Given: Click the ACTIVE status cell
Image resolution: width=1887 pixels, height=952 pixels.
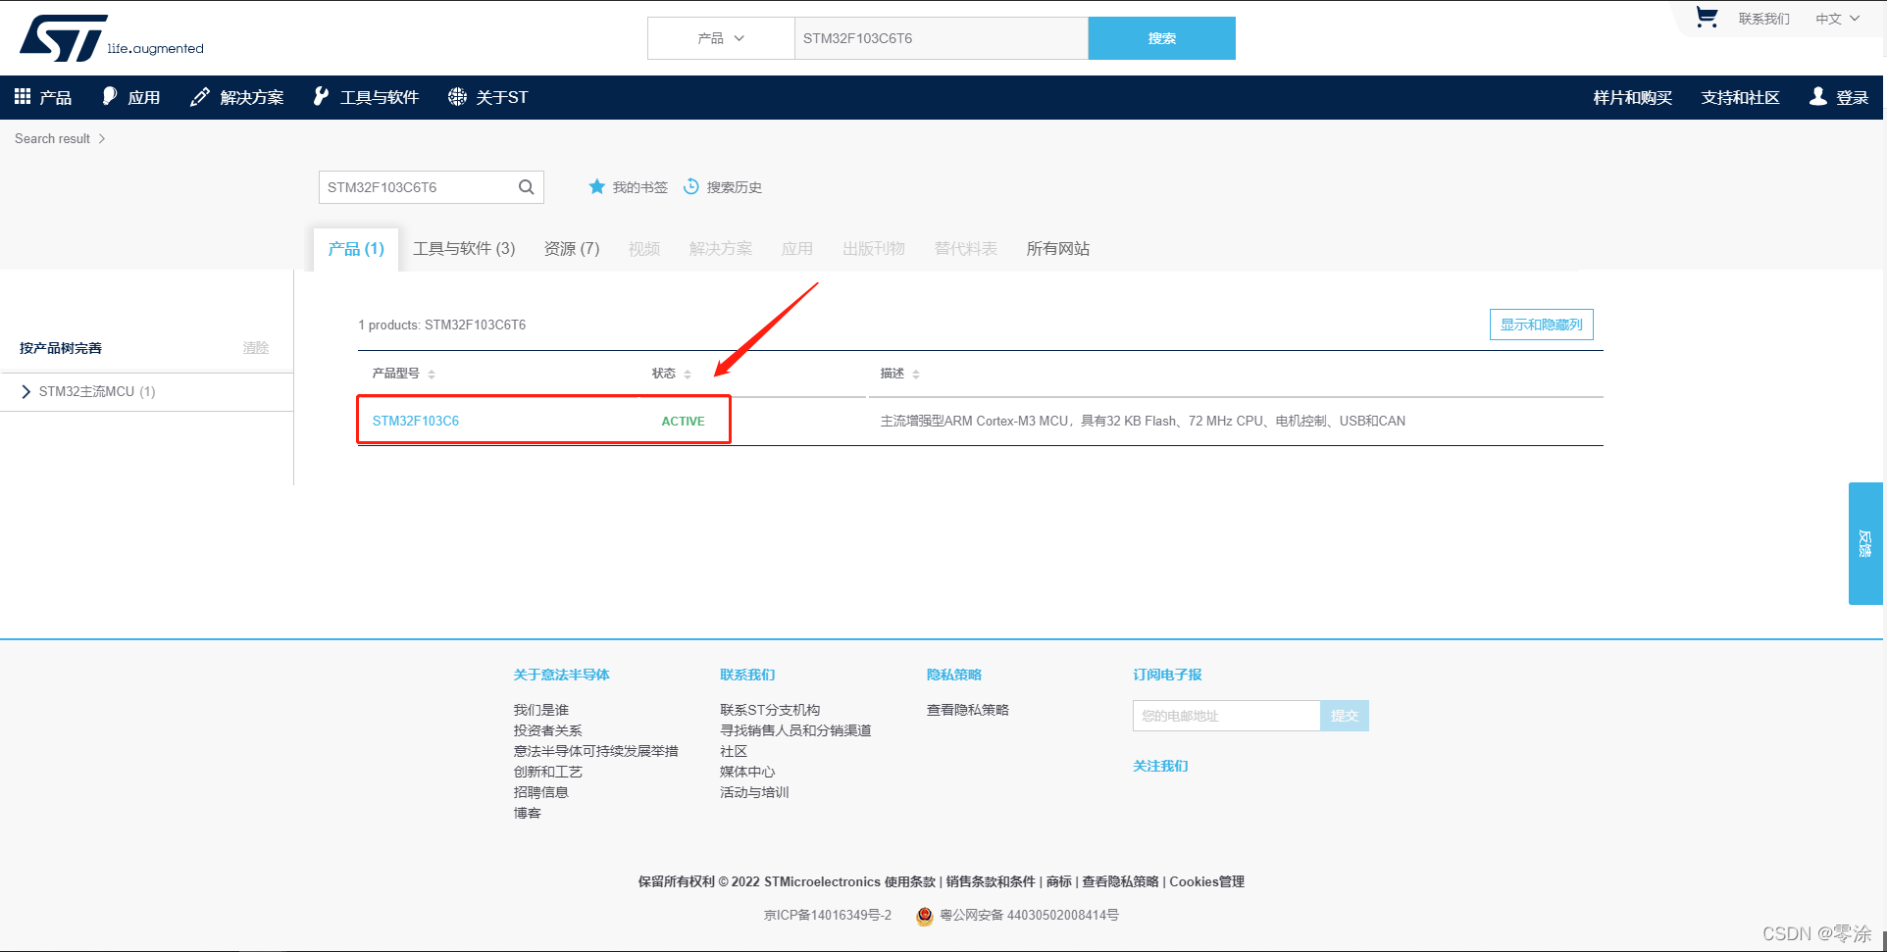Looking at the screenshot, I should coord(683,421).
